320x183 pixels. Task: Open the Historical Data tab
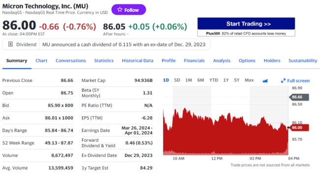tap(137, 61)
